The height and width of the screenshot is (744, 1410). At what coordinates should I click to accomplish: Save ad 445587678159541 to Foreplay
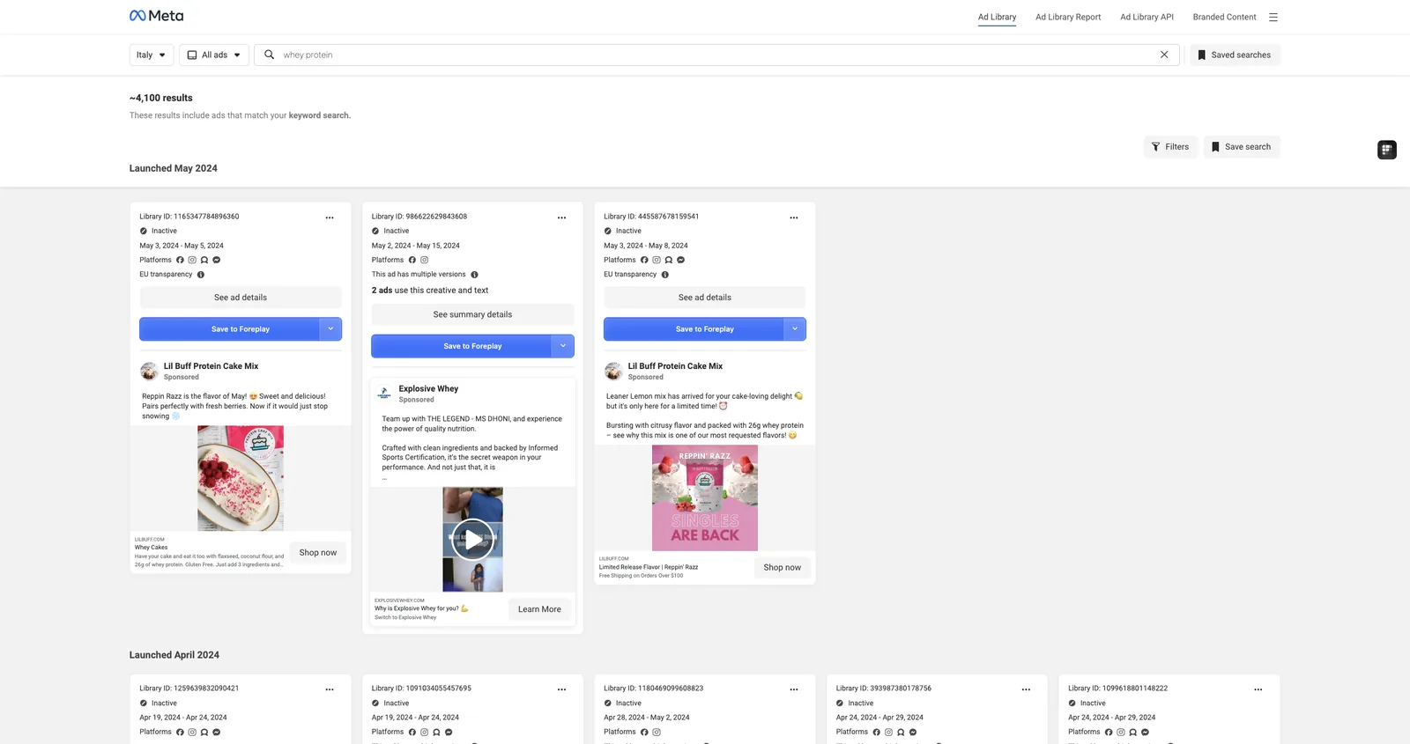[x=694, y=328]
